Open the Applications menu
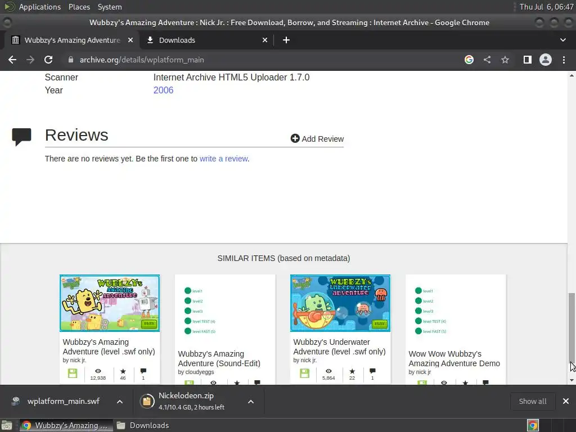This screenshot has height=432, width=576. pos(40,7)
